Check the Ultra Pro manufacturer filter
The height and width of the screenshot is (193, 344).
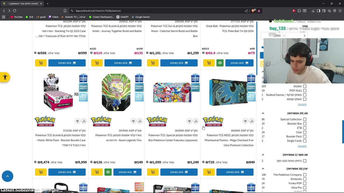tap(304, 188)
